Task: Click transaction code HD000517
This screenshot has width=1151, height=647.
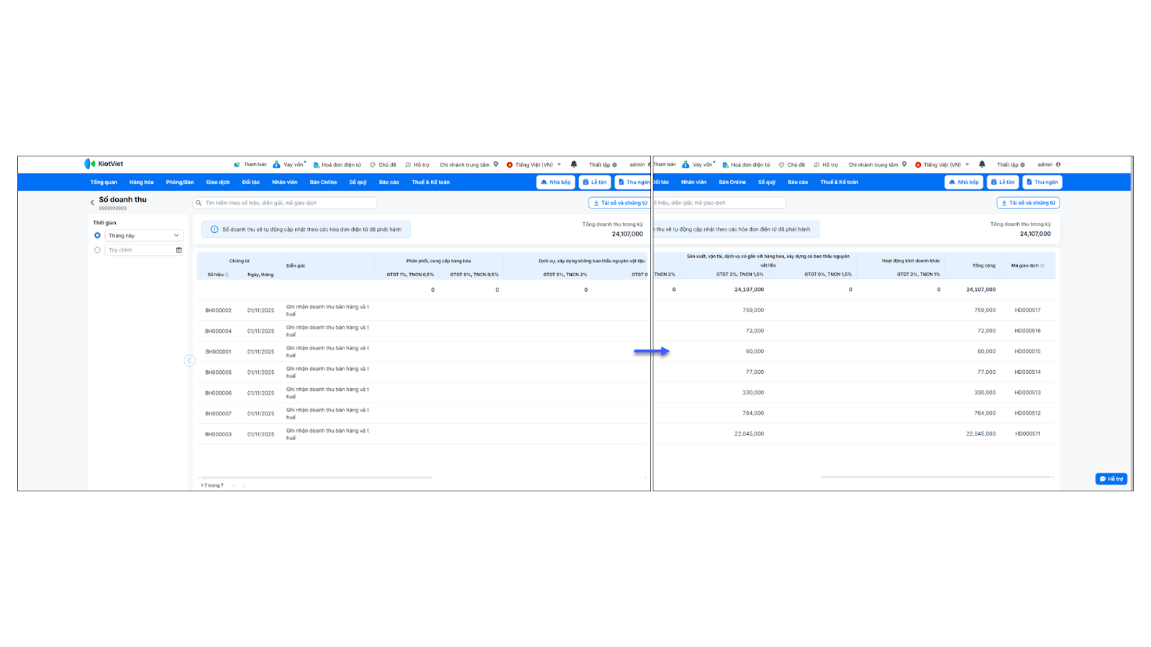Action: click(x=1027, y=311)
